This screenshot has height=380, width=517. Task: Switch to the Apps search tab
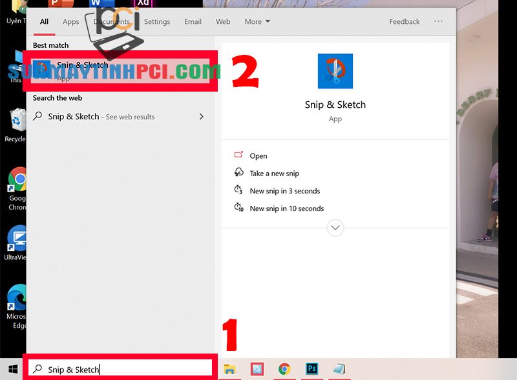point(70,22)
